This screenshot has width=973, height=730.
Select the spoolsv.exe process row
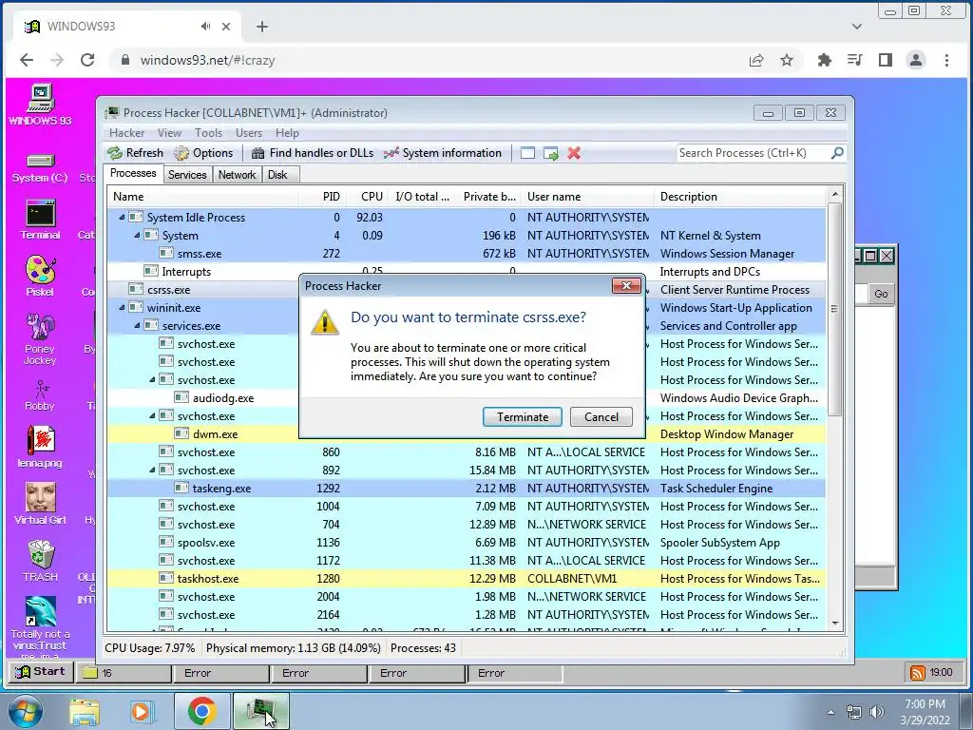[466, 542]
